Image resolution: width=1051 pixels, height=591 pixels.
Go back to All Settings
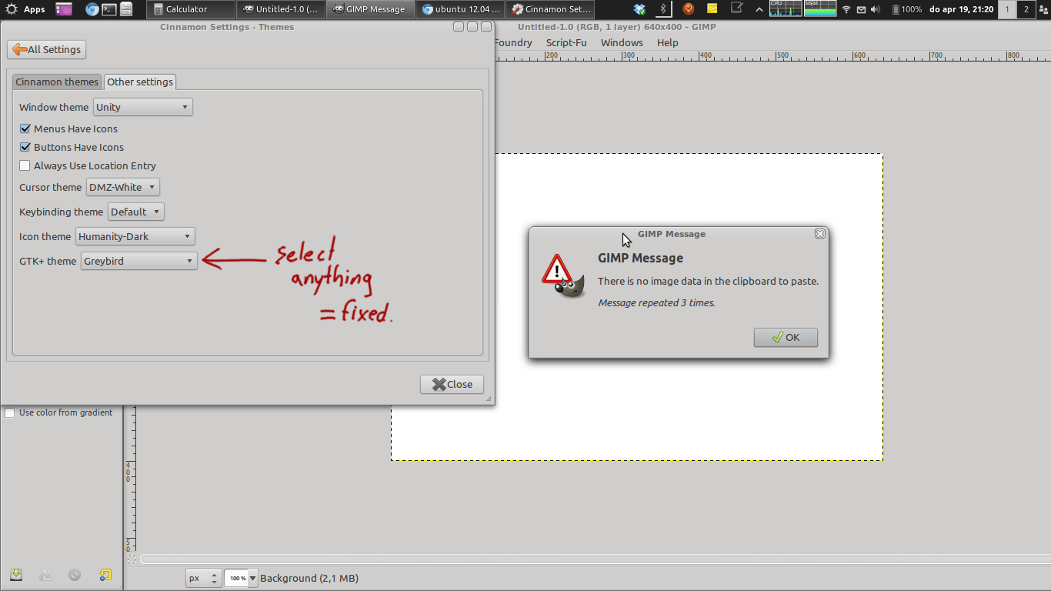(46, 49)
